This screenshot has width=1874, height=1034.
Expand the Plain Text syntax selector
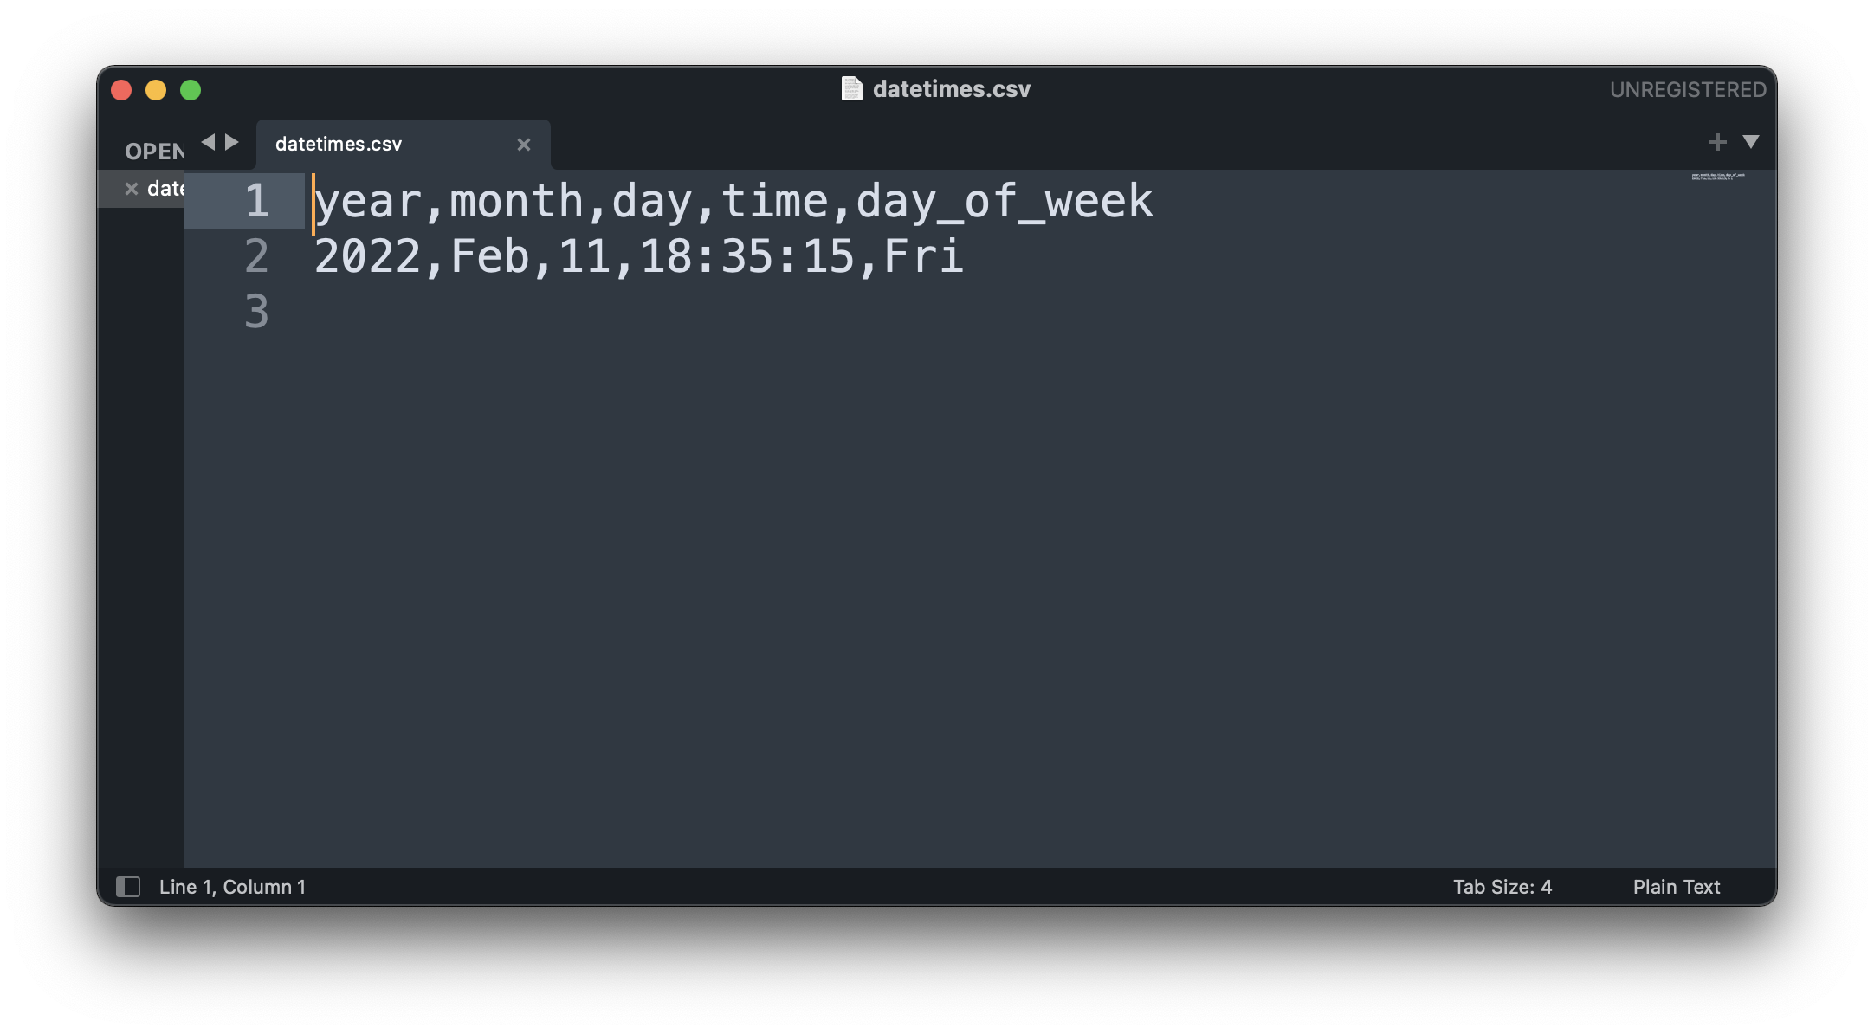[1676, 887]
